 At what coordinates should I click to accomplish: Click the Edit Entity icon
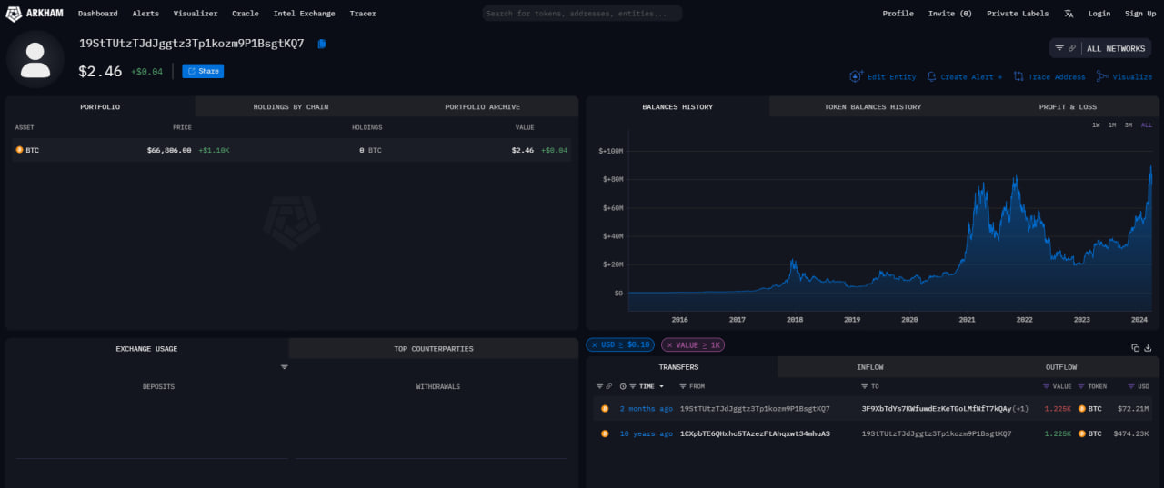[x=856, y=77]
